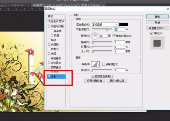
Task: Enable 等高线 sub-style checkbox
Action: [52, 31]
